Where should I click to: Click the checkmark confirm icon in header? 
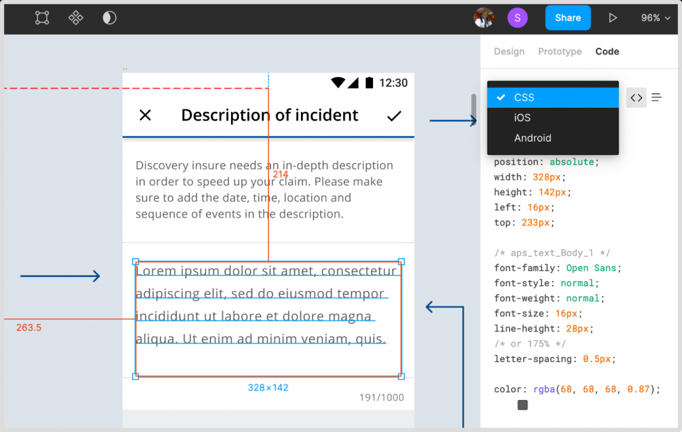coord(394,116)
